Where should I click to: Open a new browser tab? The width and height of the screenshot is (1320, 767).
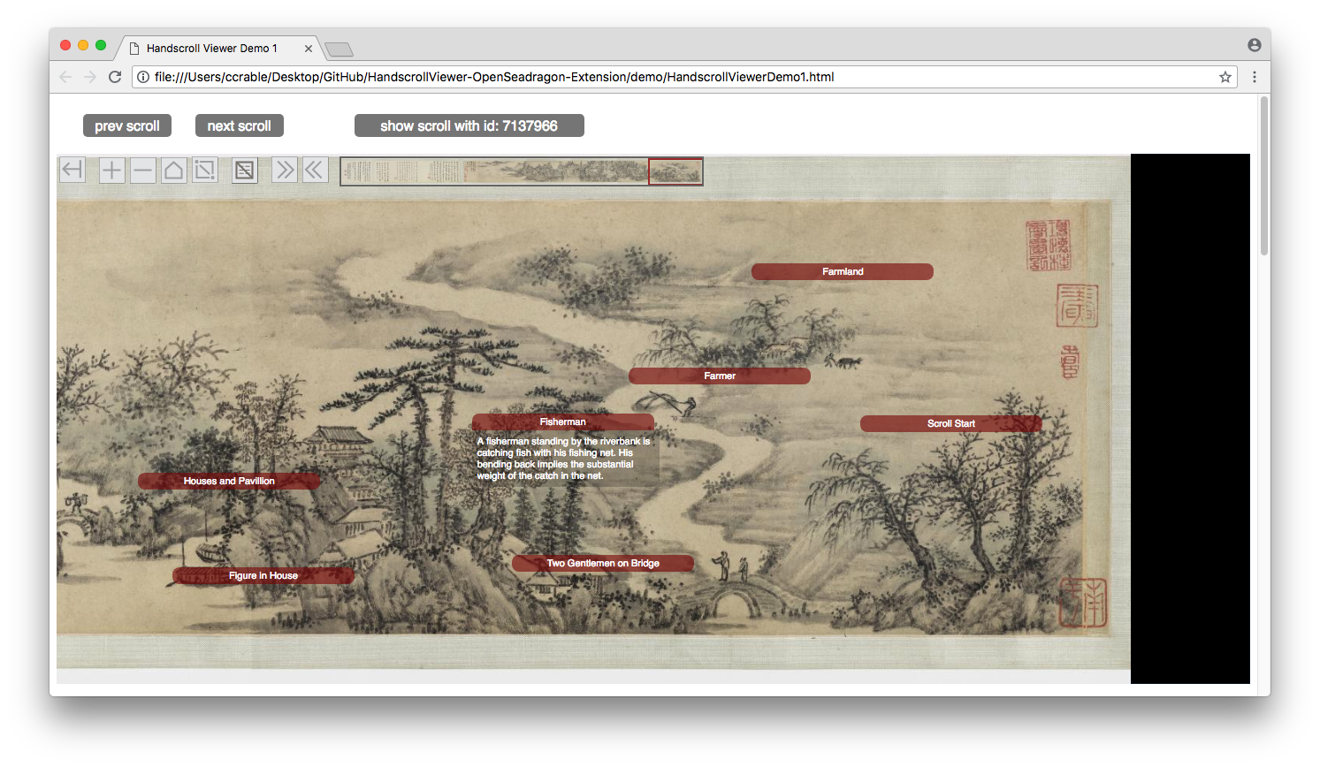tap(339, 49)
